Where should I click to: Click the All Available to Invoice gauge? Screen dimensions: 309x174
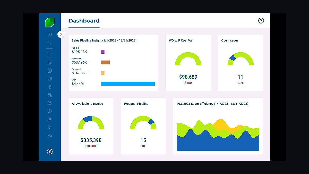tap(91, 122)
